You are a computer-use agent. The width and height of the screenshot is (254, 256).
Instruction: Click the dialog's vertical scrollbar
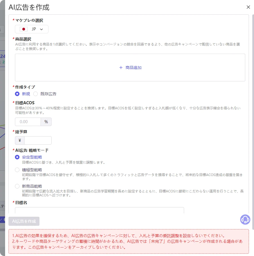coord(253,122)
